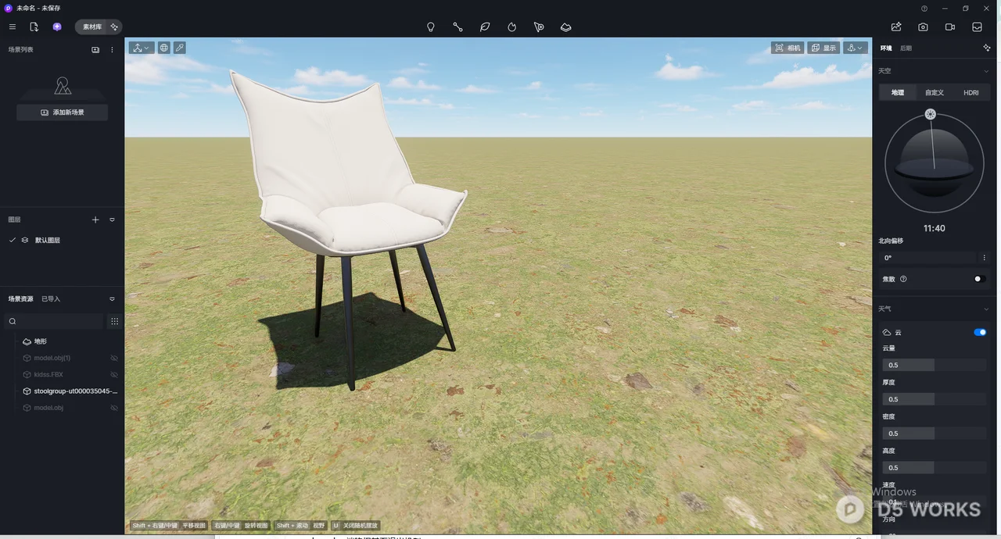Click the globe geo-location icon
The height and width of the screenshot is (539, 1001).
tap(164, 48)
